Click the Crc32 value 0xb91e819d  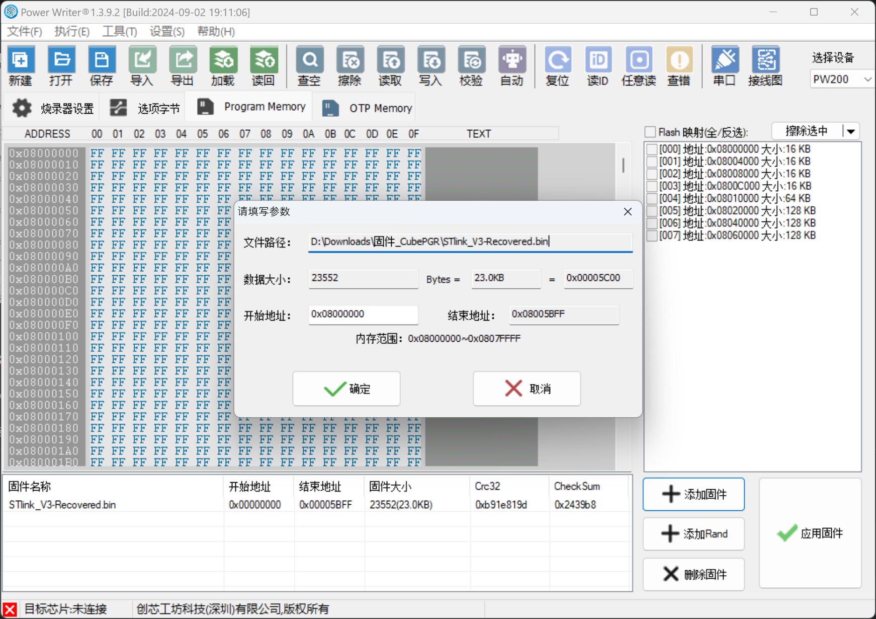coord(501,505)
